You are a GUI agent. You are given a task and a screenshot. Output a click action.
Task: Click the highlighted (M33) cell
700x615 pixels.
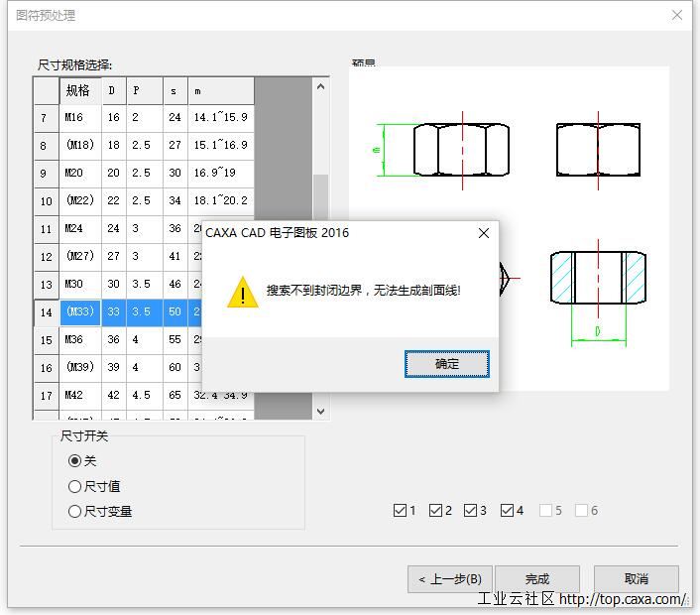point(80,312)
